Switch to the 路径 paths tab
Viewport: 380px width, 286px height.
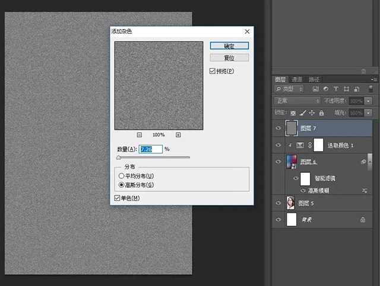tap(314, 79)
